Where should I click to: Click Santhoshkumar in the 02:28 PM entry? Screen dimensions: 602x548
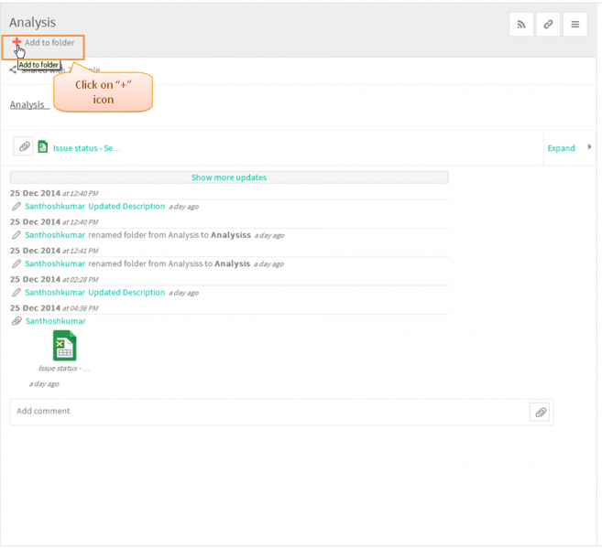point(55,293)
